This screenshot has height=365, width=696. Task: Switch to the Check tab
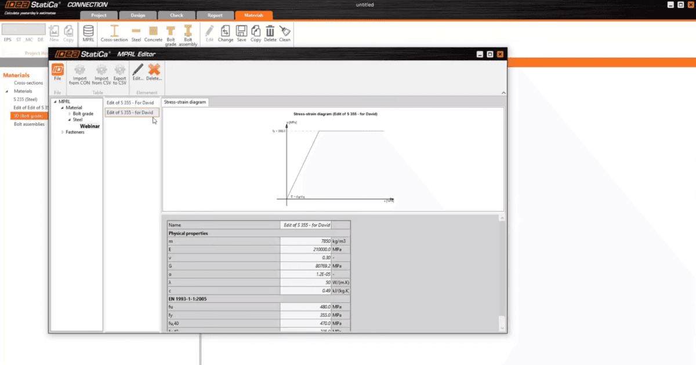[176, 16]
